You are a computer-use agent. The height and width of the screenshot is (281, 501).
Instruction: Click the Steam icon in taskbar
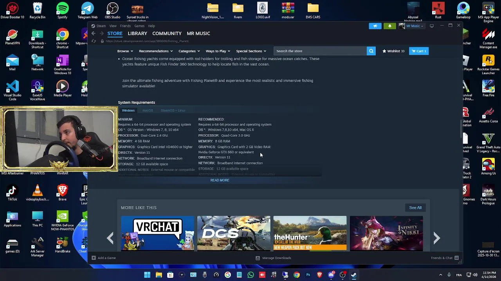point(354,275)
